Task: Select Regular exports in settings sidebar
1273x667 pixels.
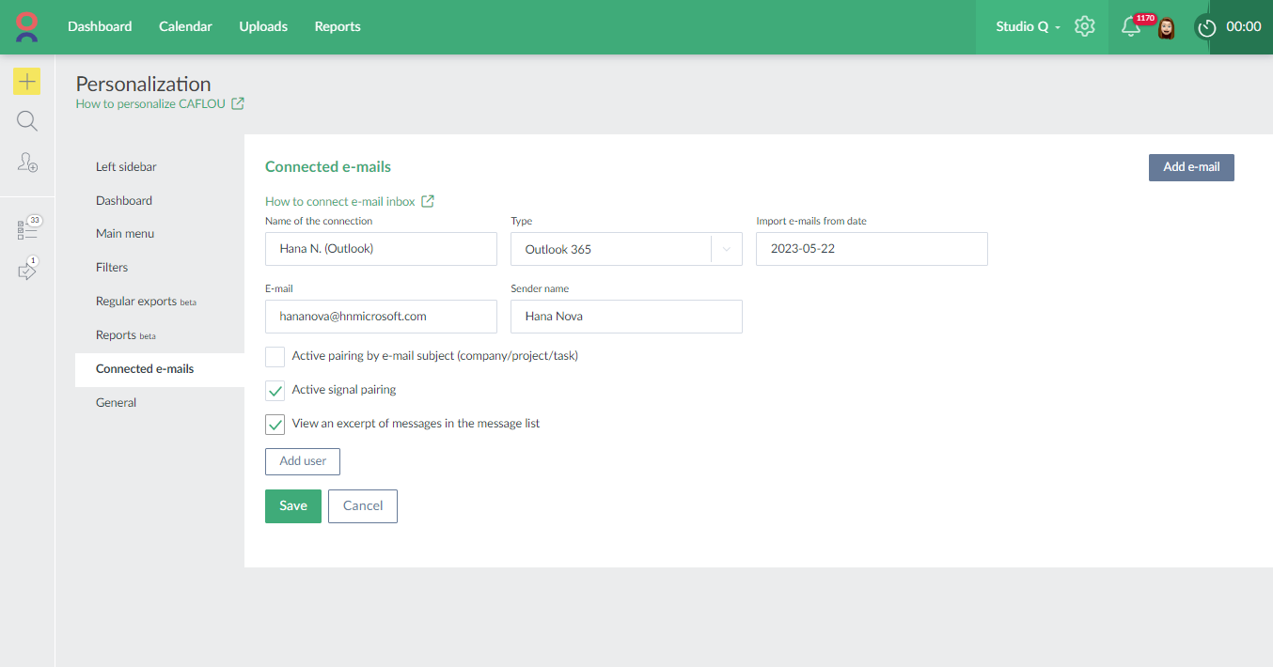Action: click(x=137, y=302)
